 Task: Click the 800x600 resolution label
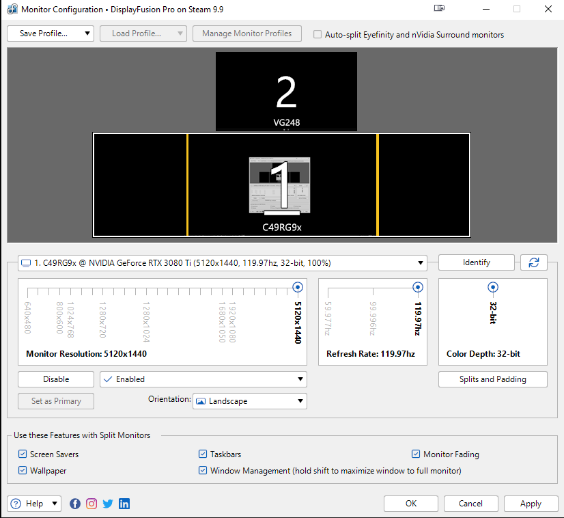click(x=59, y=318)
